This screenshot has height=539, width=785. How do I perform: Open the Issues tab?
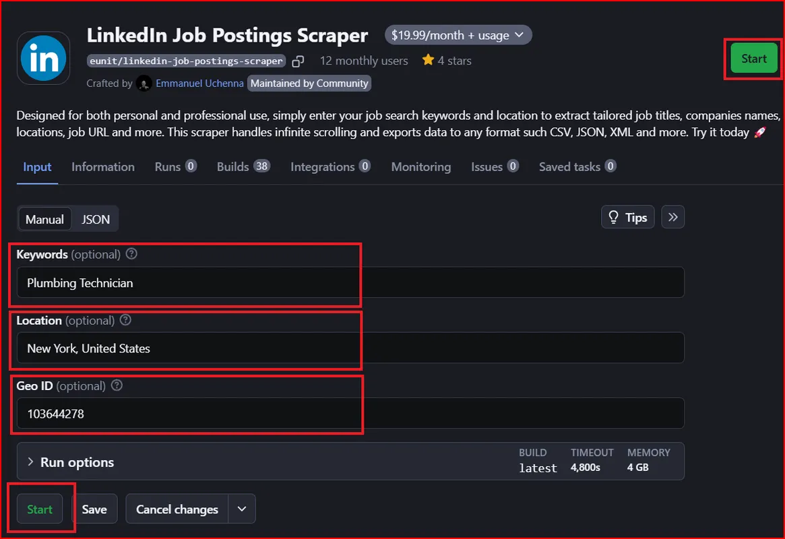495,166
